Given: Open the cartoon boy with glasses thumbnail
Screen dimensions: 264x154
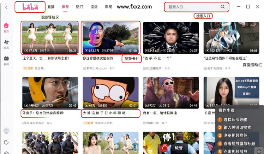Looking at the screenshot, I should tap(110, 93).
